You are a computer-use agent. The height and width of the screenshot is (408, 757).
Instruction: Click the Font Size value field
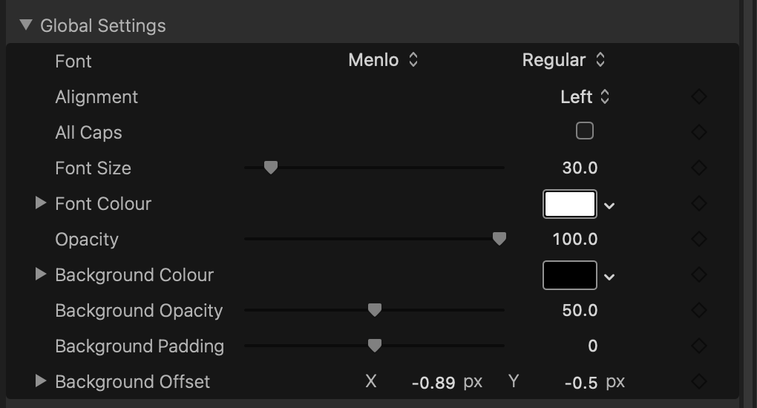[580, 168]
